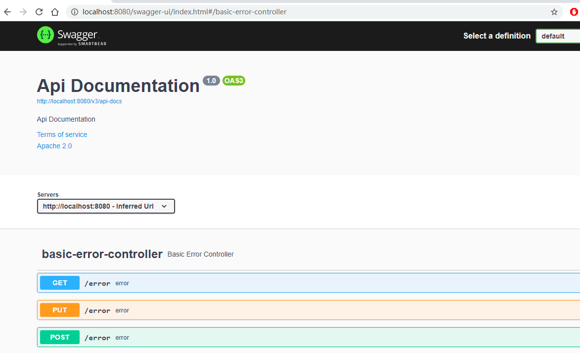Bookmark the page using the star icon
The image size is (580, 353).
pyautogui.click(x=554, y=11)
